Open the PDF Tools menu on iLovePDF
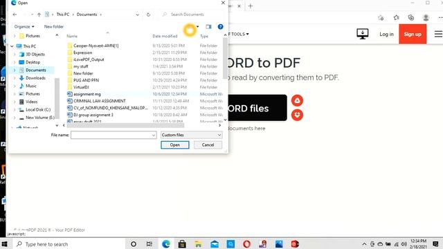 [238, 34]
